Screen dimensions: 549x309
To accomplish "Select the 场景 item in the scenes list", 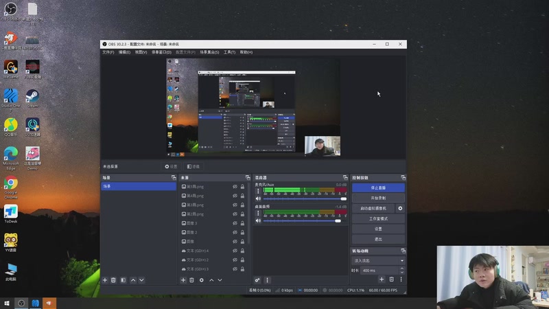I will coord(139,186).
